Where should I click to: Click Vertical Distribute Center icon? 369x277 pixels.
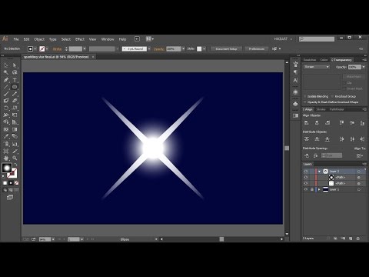click(317, 139)
